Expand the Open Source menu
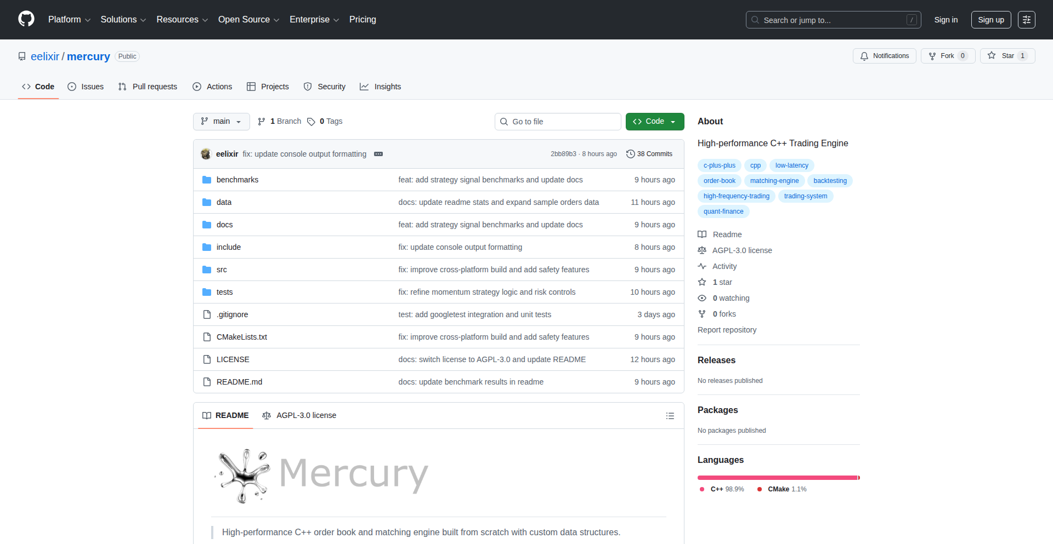The height and width of the screenshot is (544, 1053). pos(249,20)
